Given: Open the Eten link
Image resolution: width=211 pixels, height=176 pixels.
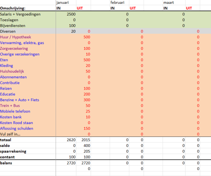Looking at the screenshot, I should point(4,60).
